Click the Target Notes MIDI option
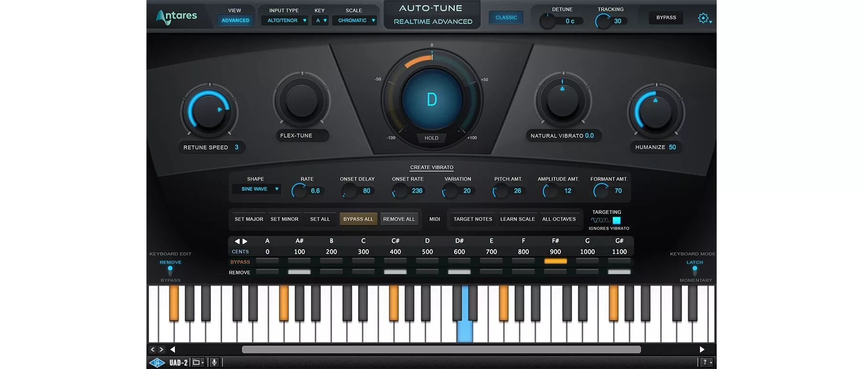The height and width of the screenshot is (369, 863). point(473,219)
